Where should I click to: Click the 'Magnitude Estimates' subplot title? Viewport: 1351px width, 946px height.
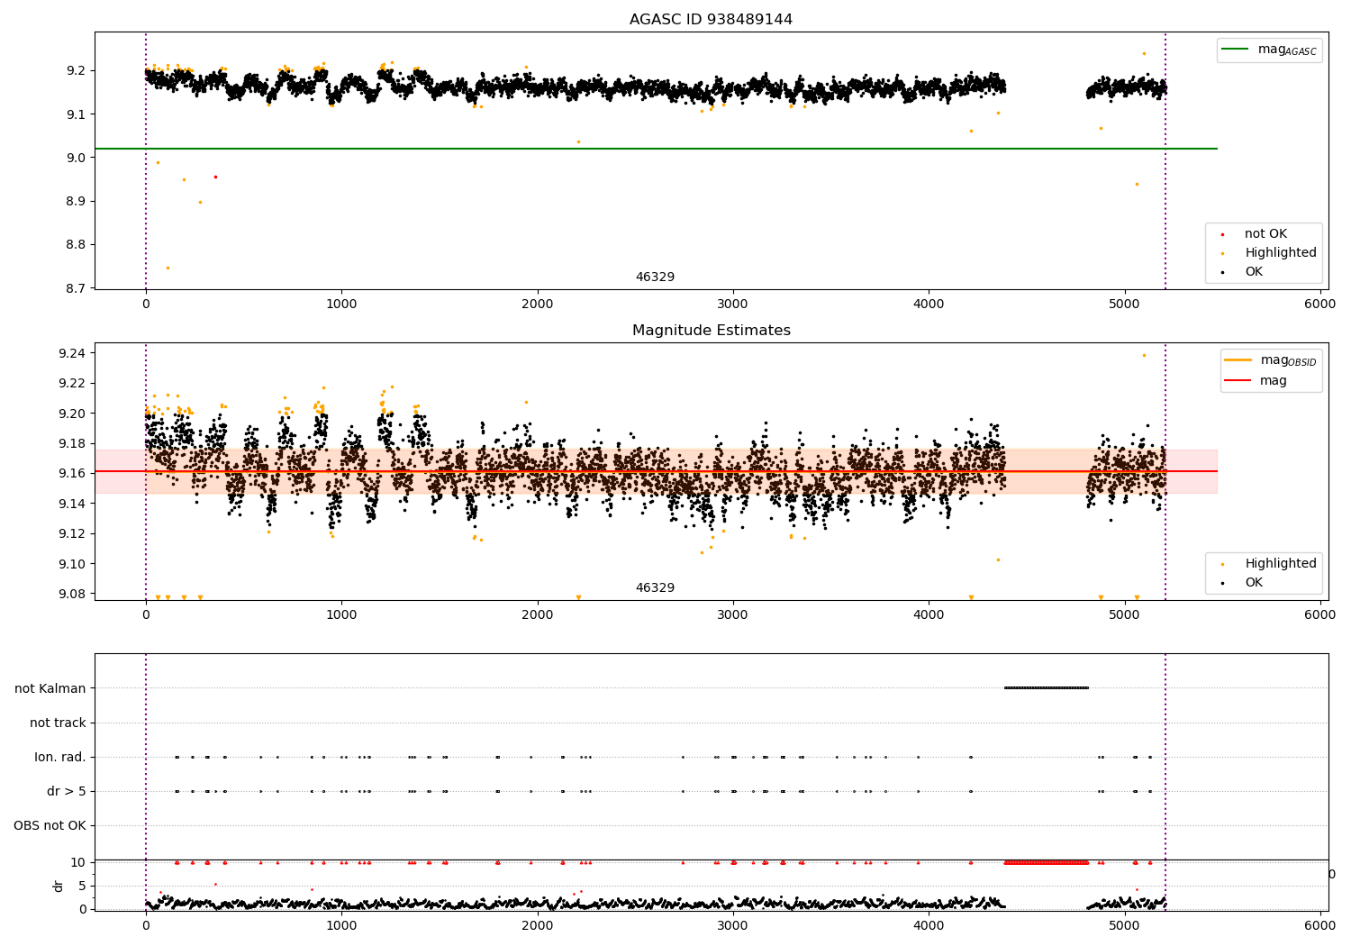tap(711, 331)
